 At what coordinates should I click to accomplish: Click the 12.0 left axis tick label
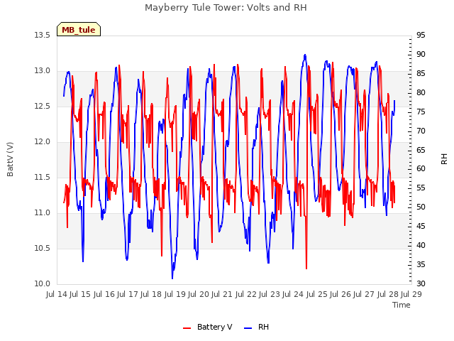click(x=43, y=142)
